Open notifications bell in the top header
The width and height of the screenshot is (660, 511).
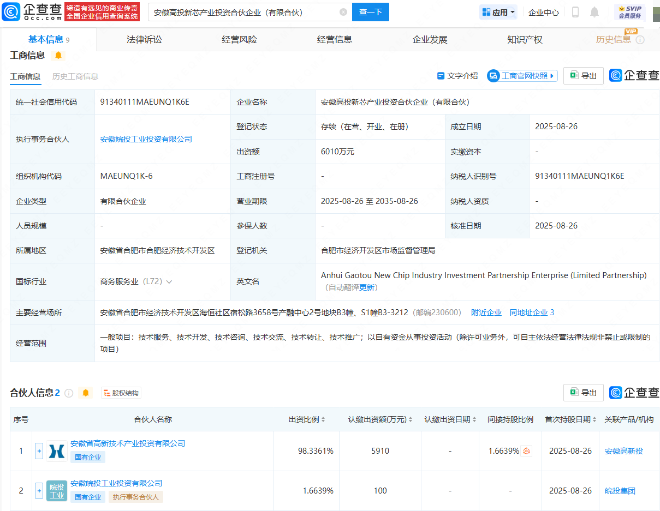point(594,12)
